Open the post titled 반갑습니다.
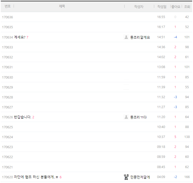 [23, 117]
